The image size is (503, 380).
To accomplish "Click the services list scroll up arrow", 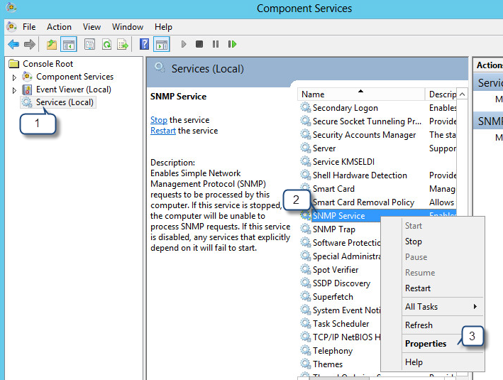I will point(462,94).
